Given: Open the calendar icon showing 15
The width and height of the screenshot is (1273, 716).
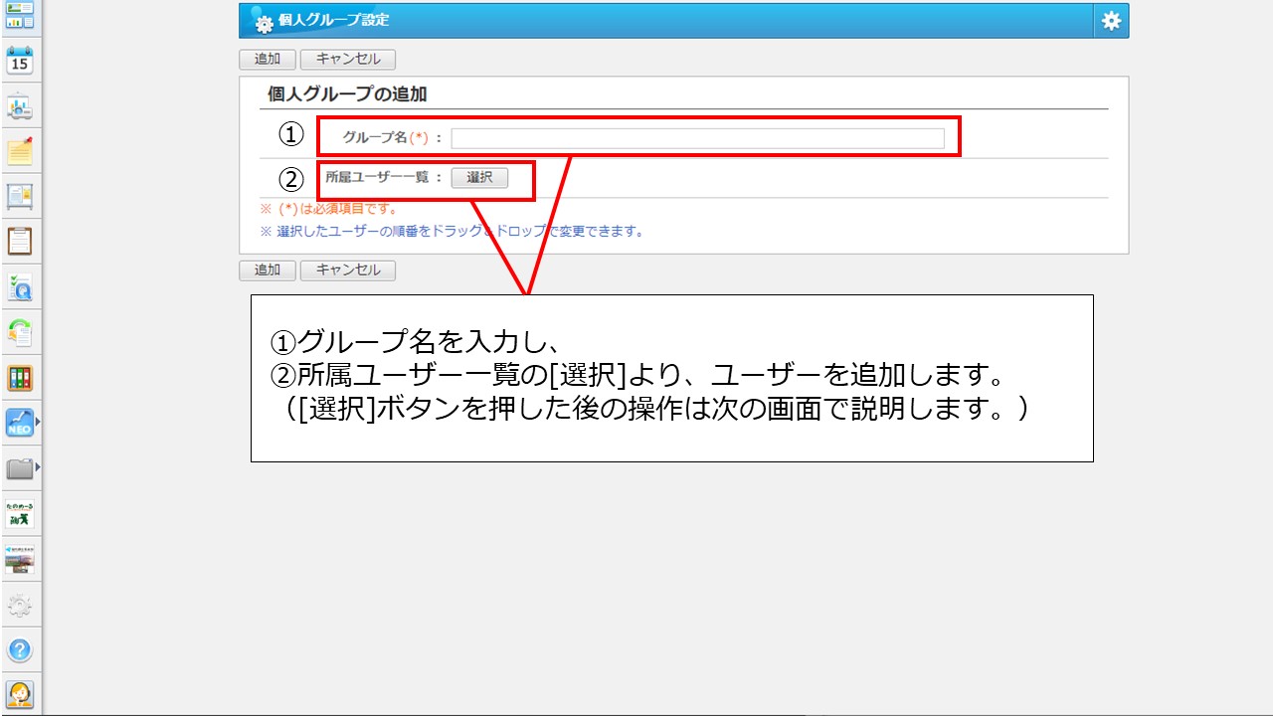Looking at the screenshot, I should [x=20, y=61].
